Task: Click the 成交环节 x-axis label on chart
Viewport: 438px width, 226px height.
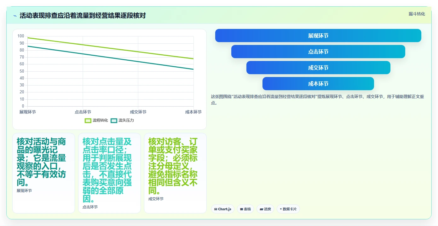Action: [138, 112]
